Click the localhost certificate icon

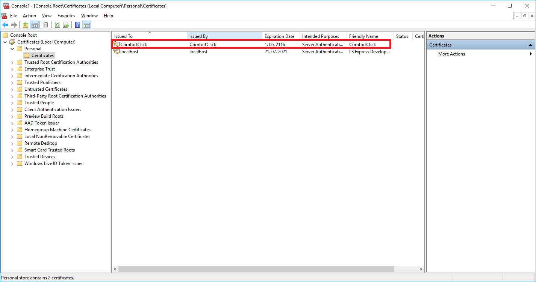pyautogui.click(x=117, y=52)
